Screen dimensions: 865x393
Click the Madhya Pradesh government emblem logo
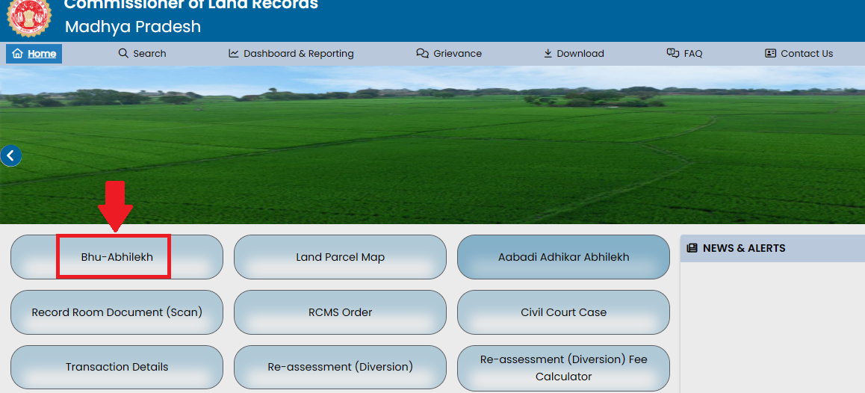29,16
